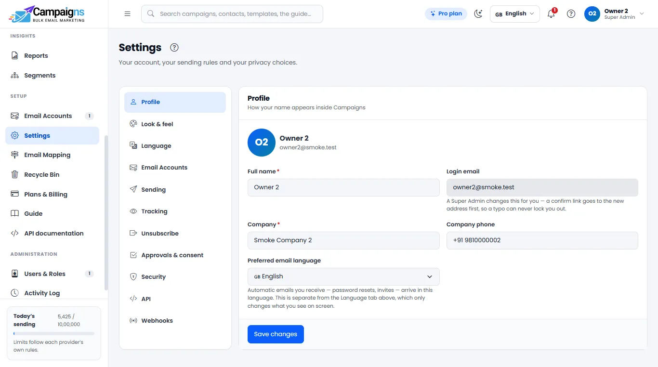
Task: Click the Look & feel palette icon
Action: tap(133, 124)
